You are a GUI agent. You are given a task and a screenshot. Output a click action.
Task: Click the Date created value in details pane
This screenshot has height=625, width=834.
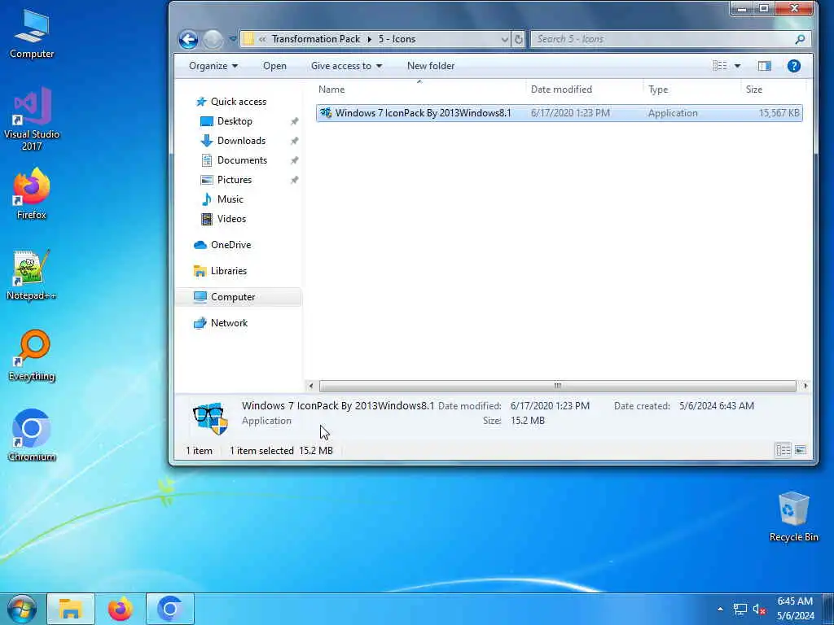coord(717,406)
